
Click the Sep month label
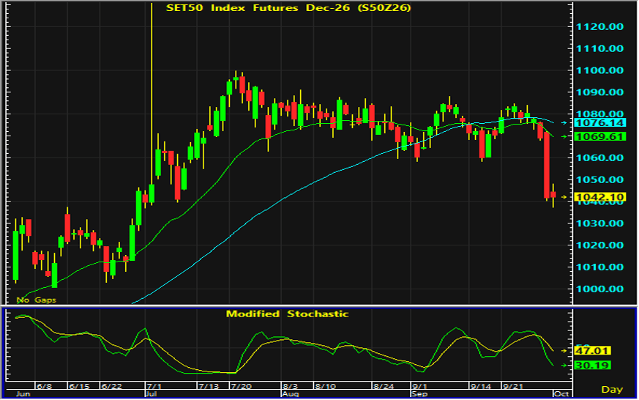pyautogui.click(x=419, y=394)
